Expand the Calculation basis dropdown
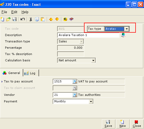The image size is (144, 129). click(93, 60)
